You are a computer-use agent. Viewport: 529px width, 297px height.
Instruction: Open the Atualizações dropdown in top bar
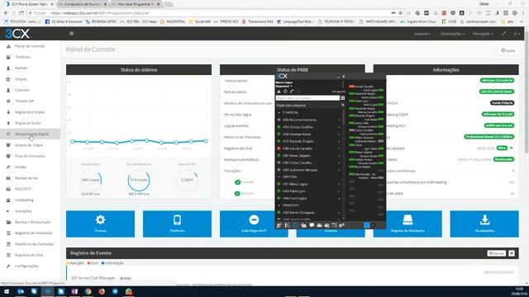453,34
